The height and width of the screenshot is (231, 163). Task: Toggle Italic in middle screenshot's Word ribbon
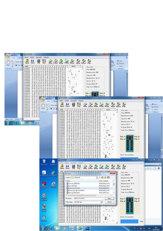54,109
